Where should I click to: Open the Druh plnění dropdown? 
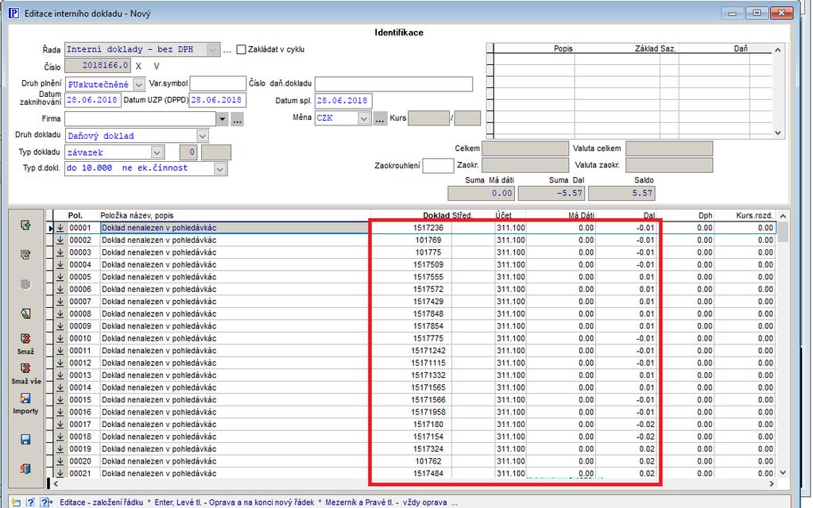tap(138, 84)
